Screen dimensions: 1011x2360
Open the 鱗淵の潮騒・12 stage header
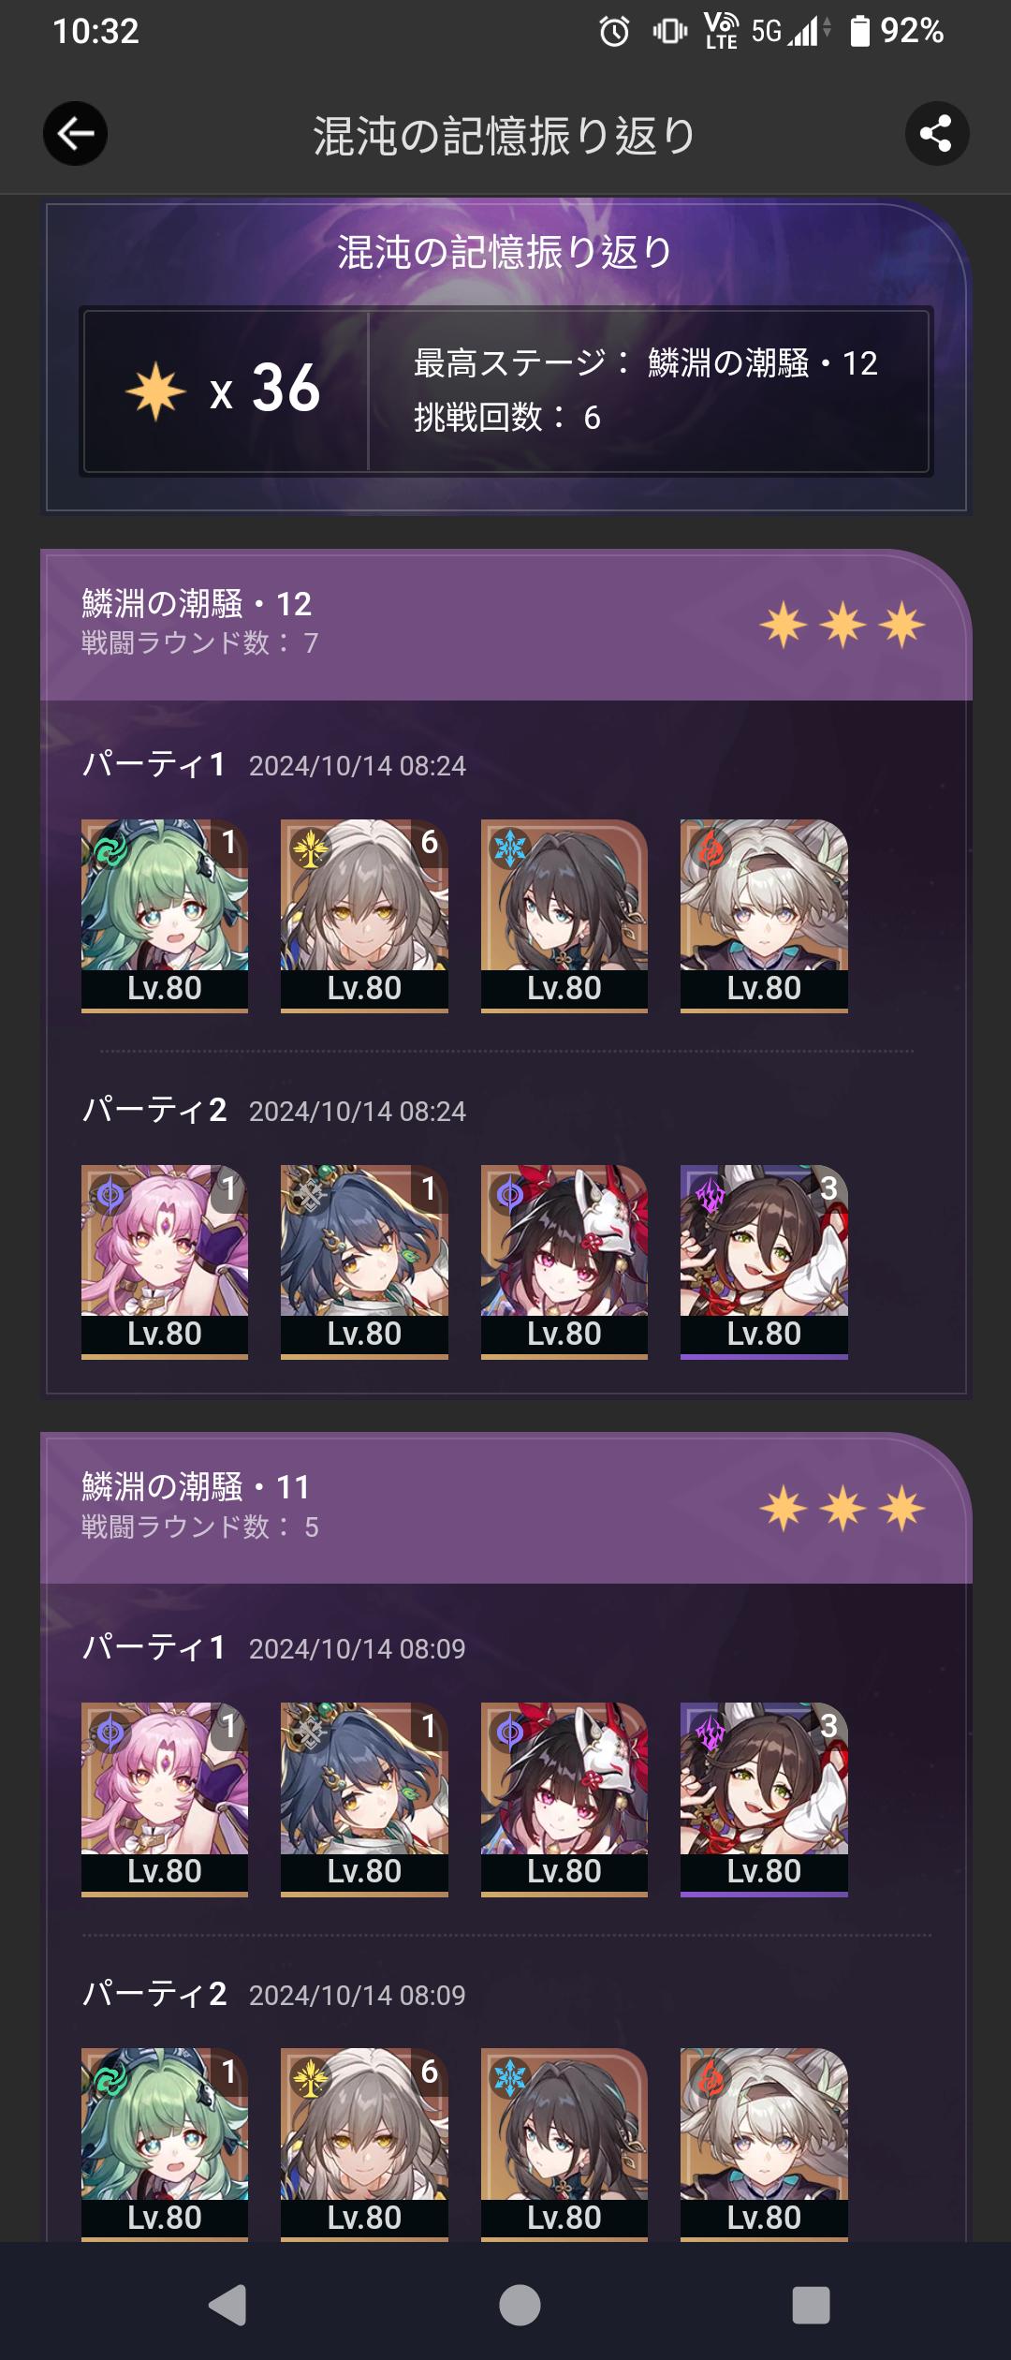(x=505, y=625)
